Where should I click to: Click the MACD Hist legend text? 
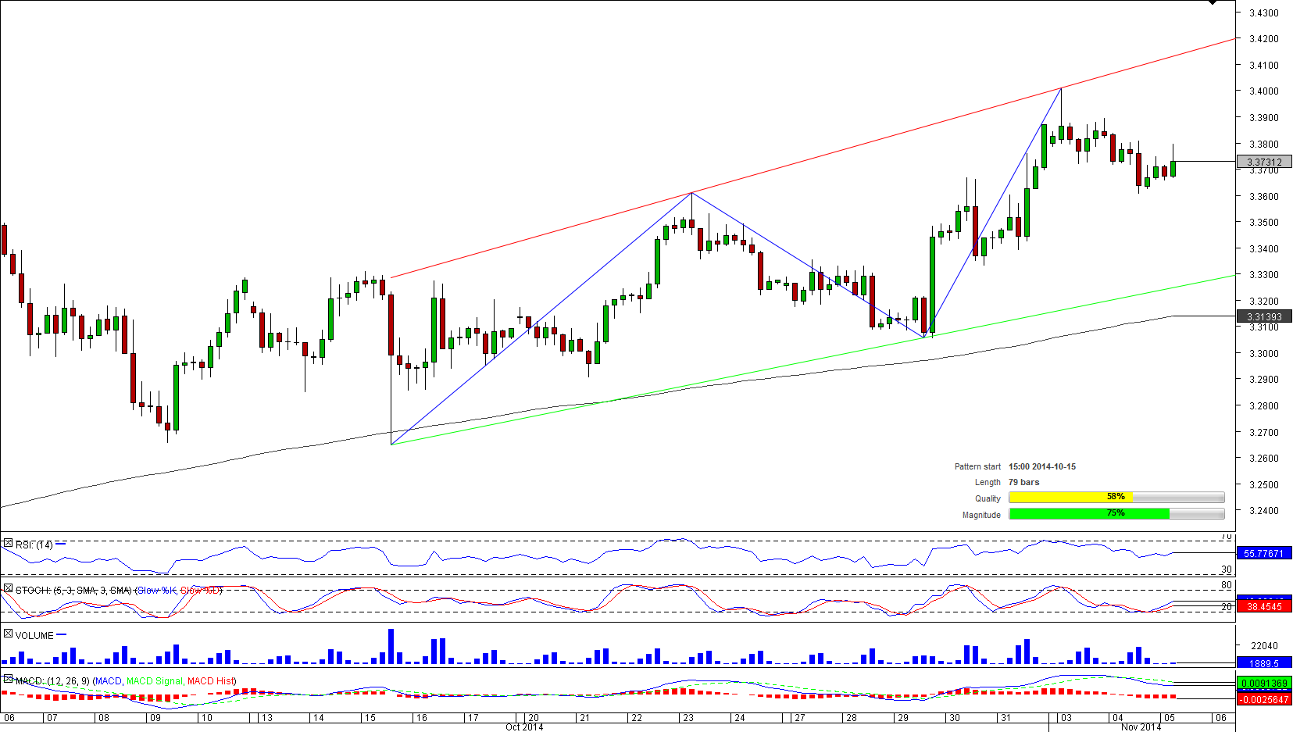coord(210,681)
